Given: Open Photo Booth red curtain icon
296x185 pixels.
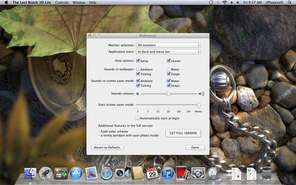Looking at the screenshot, I should pyautogui.click(x=183, y=173).
